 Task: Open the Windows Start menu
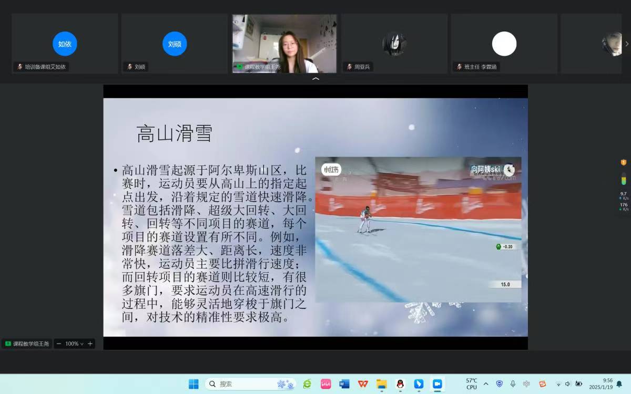click(x=194, y=384)
